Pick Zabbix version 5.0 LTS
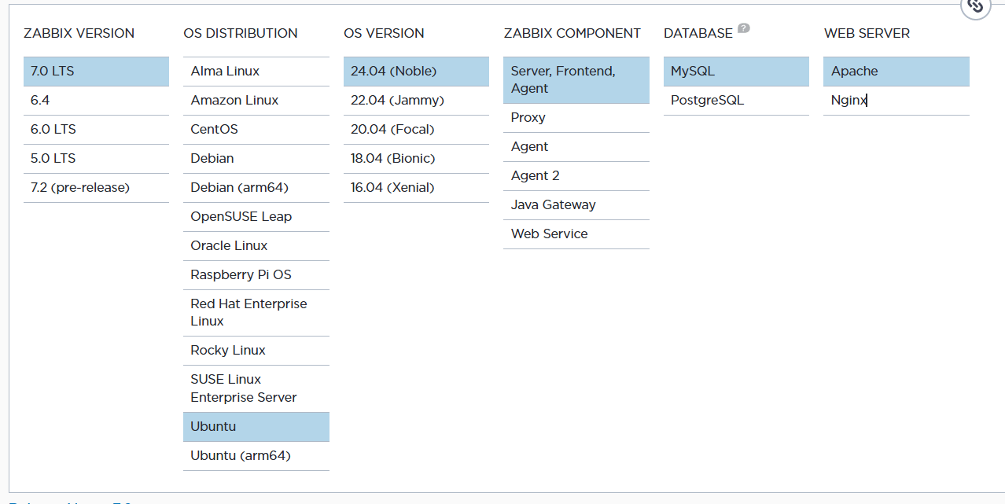 coord(96,159)
